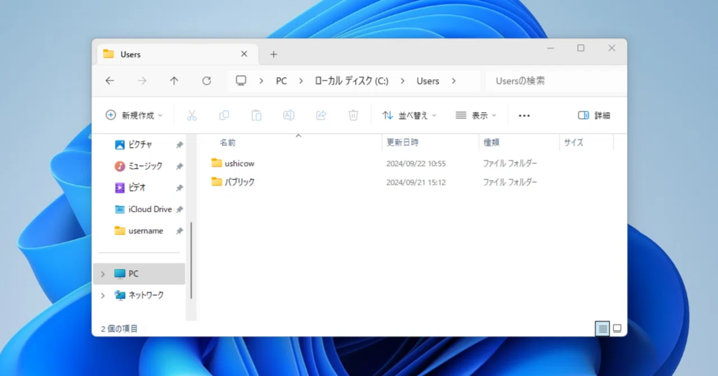Go up one folder level

coord(174,81)
